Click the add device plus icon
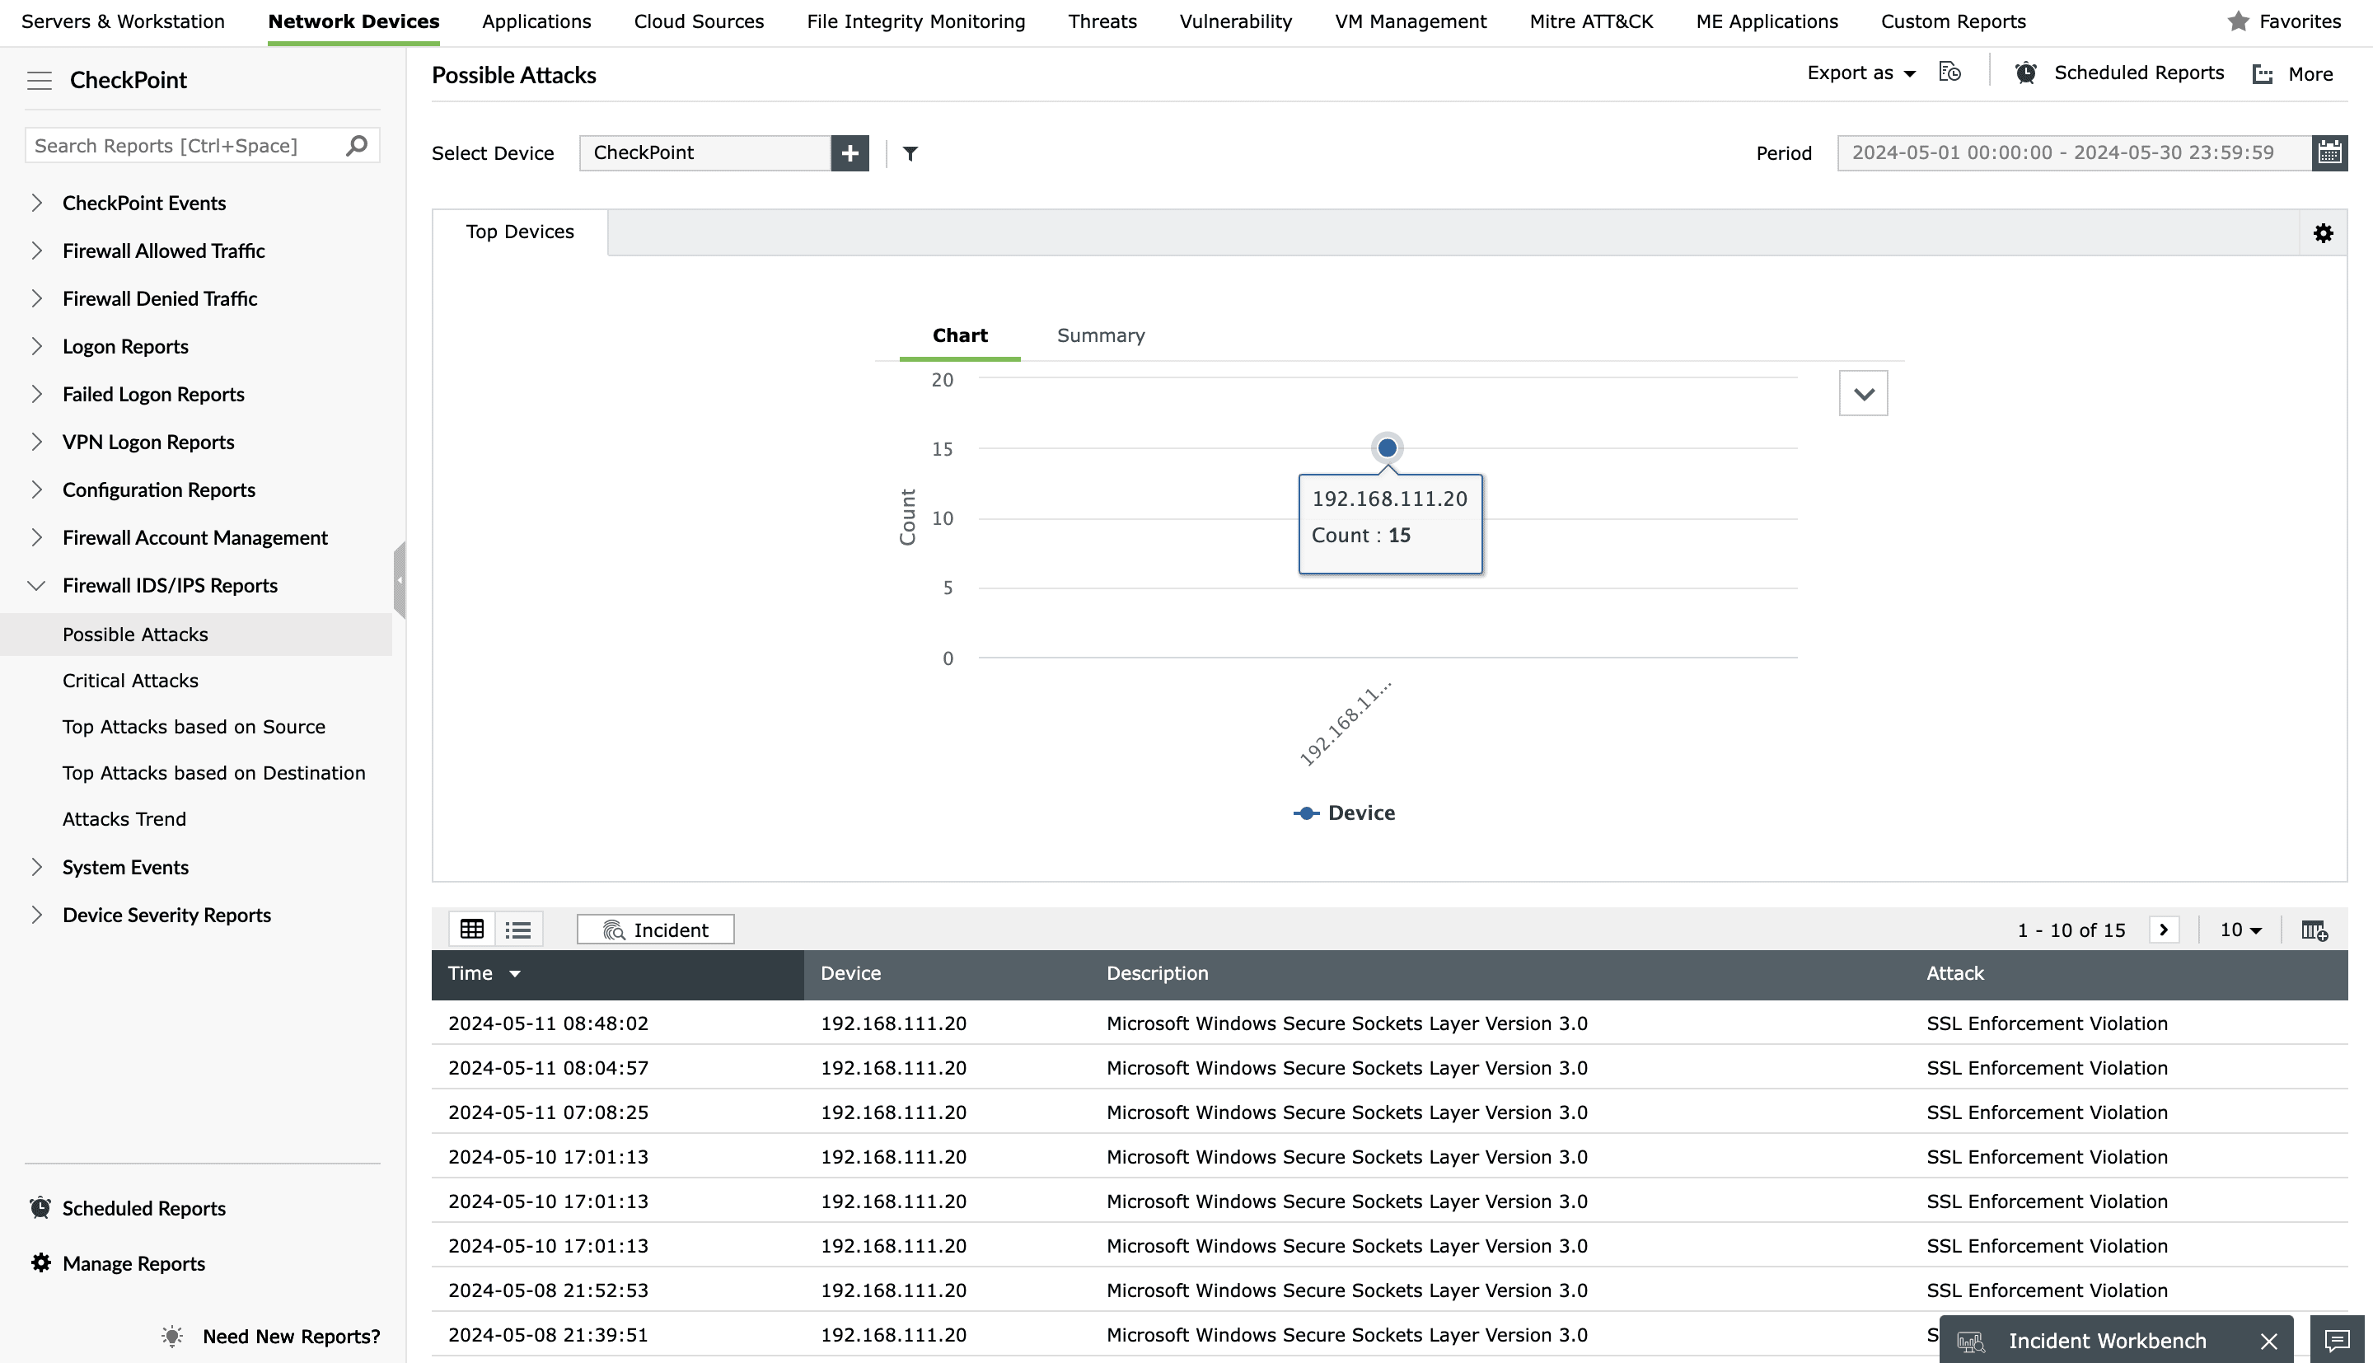 point(849,152)
